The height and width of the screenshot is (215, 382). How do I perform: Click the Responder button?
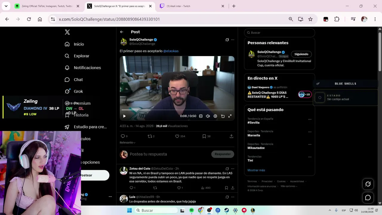click(223, 154)
